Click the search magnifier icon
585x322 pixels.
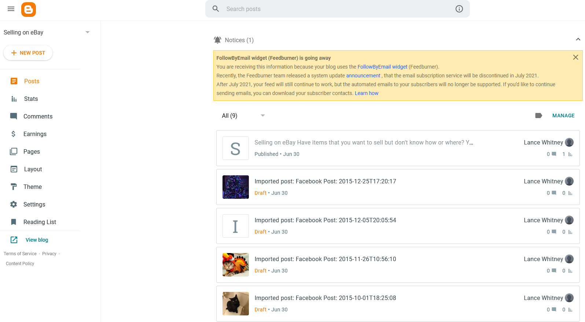coord(216,9)
